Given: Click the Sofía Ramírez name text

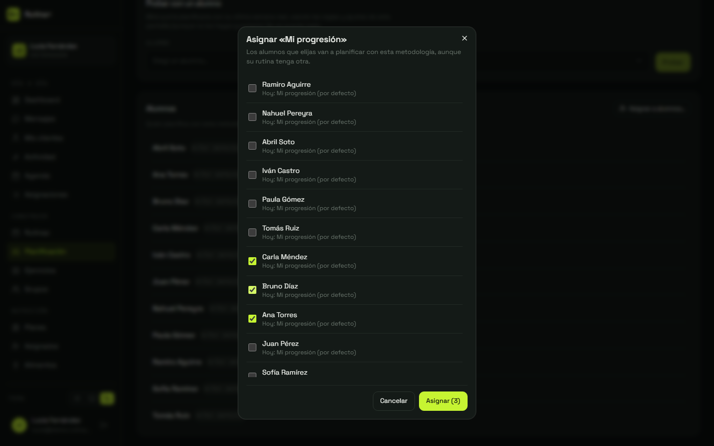Looking at the screenshot, I should tap(285, 372).
